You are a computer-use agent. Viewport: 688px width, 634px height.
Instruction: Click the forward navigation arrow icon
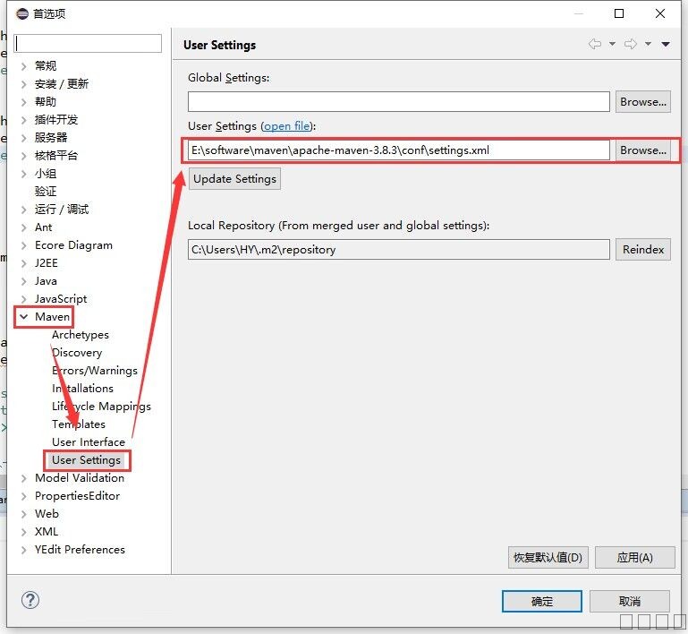[x=631, y=45]
